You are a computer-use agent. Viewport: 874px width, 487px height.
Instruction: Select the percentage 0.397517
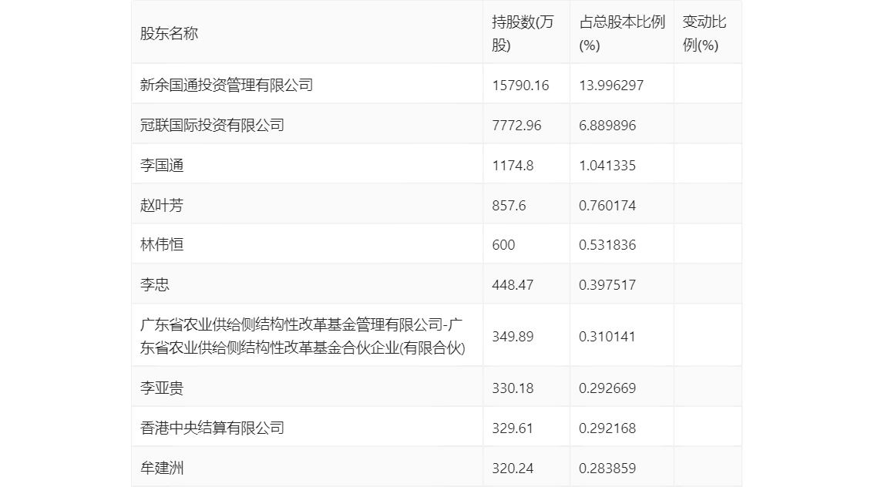pyautogui.click(x=607, y=285)
